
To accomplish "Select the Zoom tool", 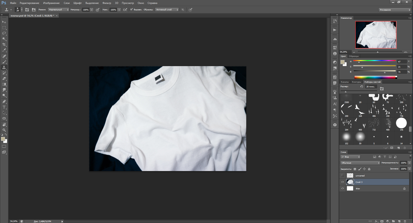I will [4, 130].
